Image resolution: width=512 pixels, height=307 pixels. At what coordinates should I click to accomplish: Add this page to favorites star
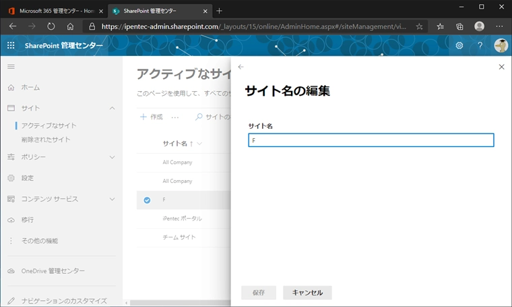(x=419, y=26)
